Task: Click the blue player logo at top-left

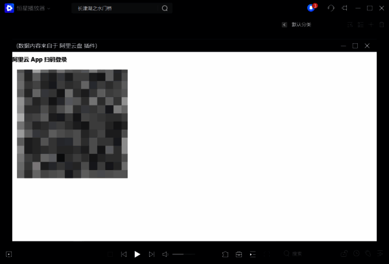Action: 8,8
